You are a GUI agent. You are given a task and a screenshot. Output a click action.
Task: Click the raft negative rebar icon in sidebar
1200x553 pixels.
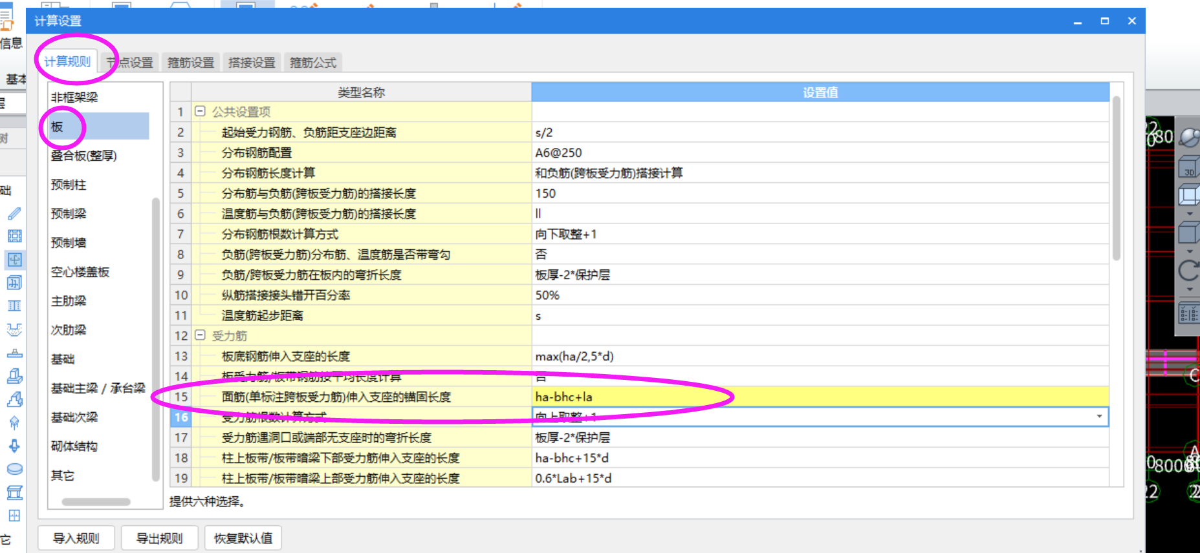coord(14,283)
